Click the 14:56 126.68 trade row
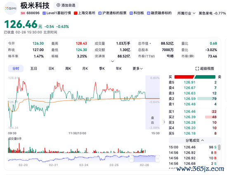This screenshot has width=227, height=175. click(x=193, y=163)
